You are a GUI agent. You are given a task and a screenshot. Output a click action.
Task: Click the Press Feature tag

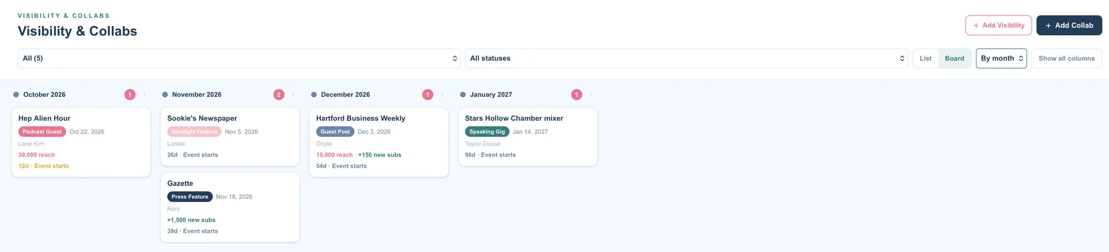coord(190,197)
